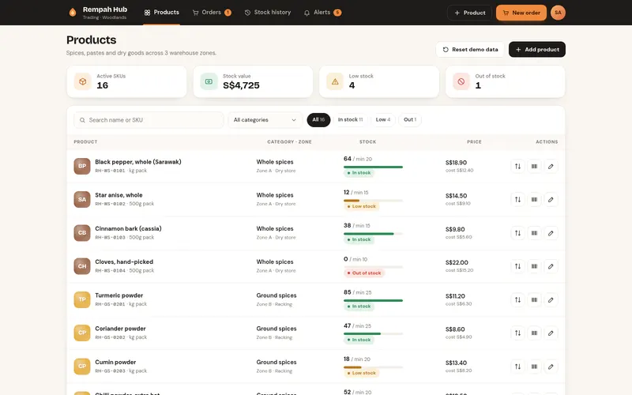Open the SA user avatar menu
Screen dimensions: 632x395
click(x=558, y=13)
